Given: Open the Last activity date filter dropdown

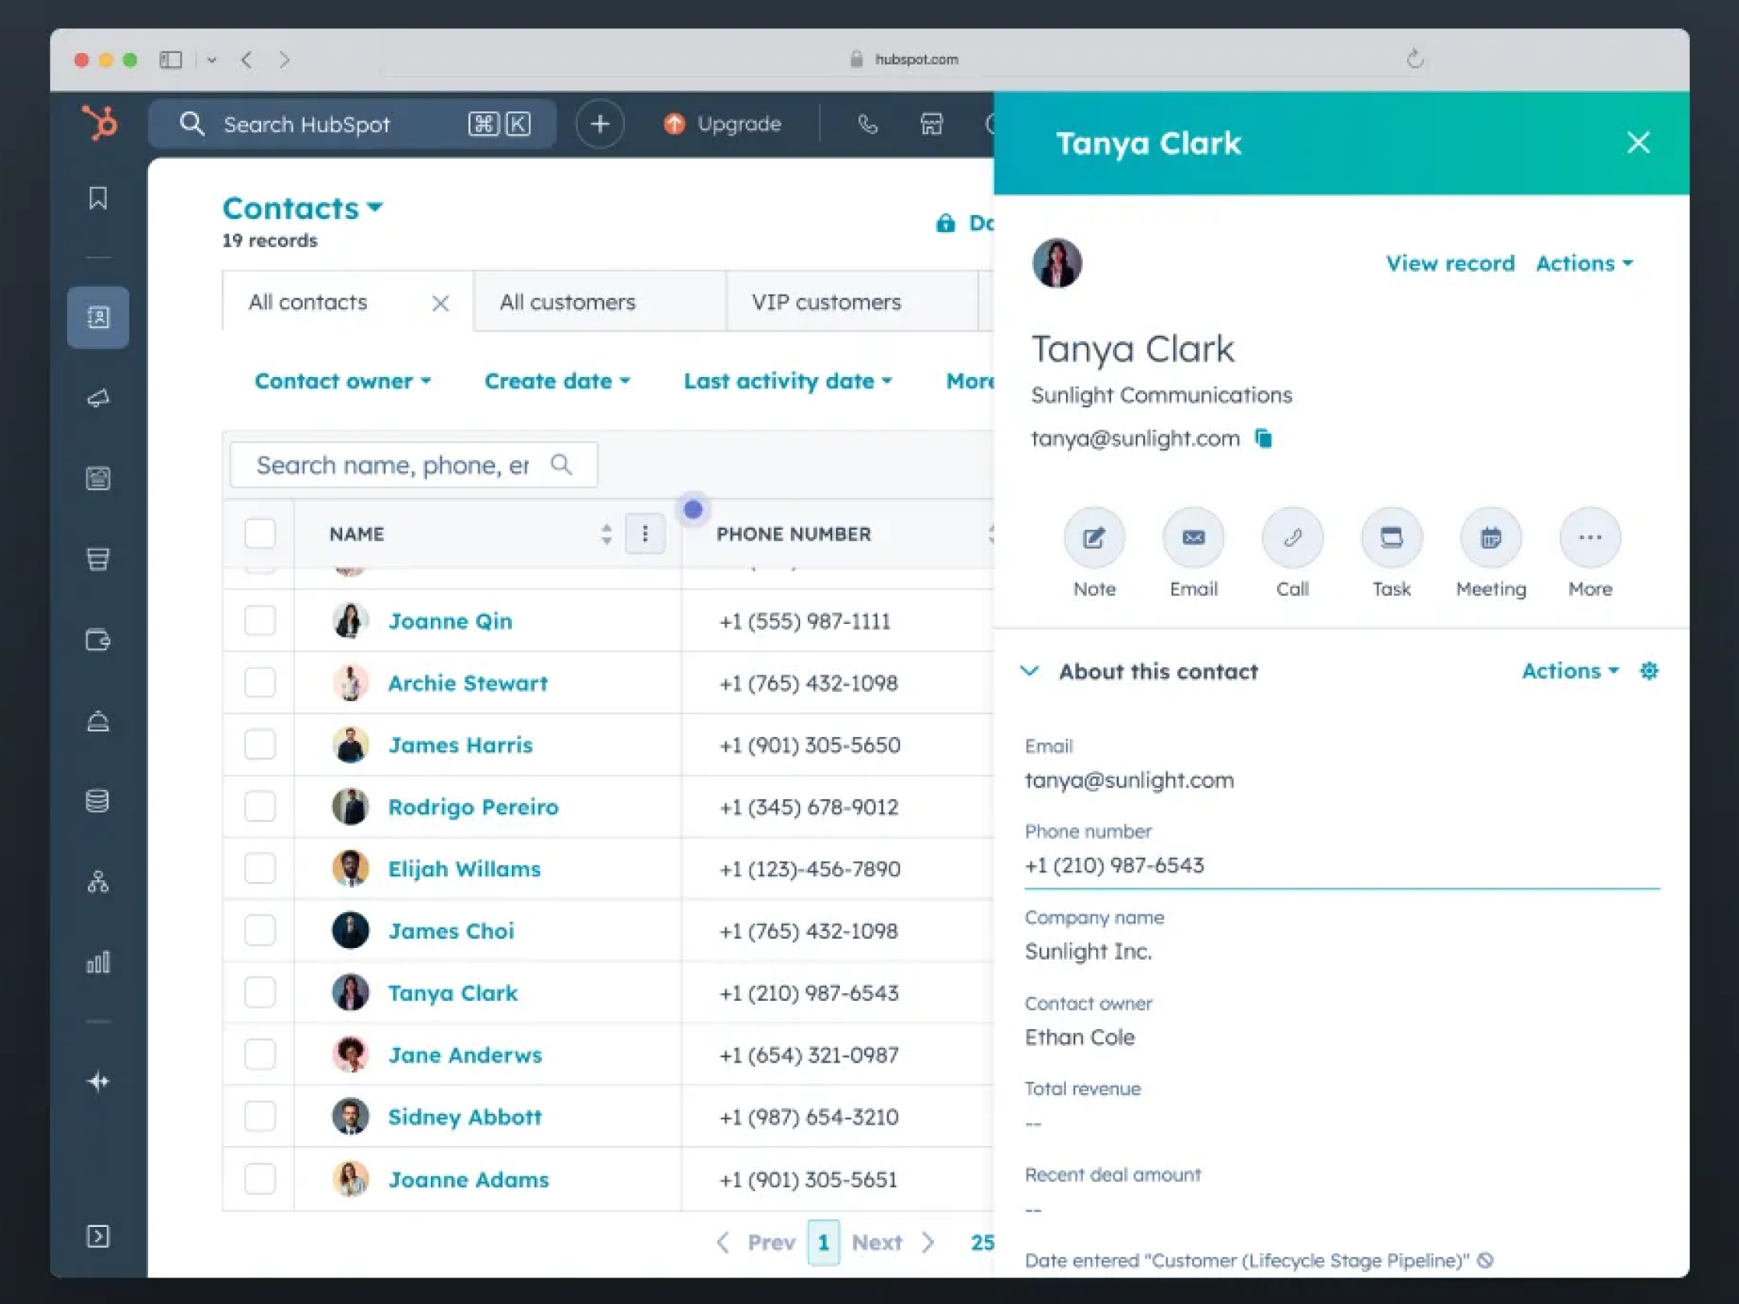Looking at the screenshot, I should point(788,381).
